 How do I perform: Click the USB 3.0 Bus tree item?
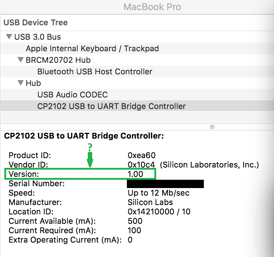(38, 37)
